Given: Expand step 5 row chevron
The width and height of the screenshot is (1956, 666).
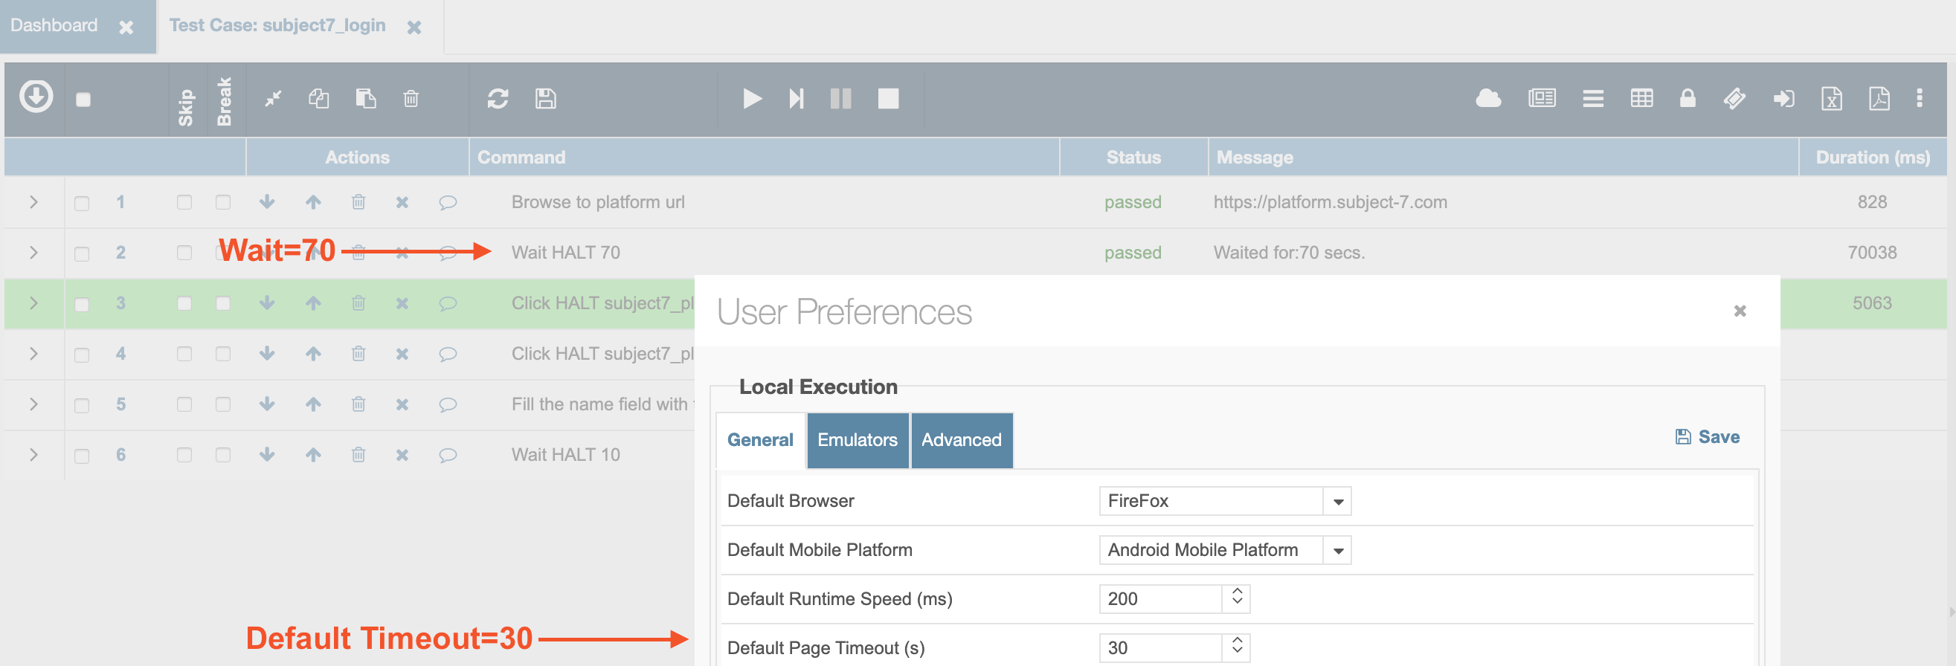Looking at the screenshot, I should [33, 404].
